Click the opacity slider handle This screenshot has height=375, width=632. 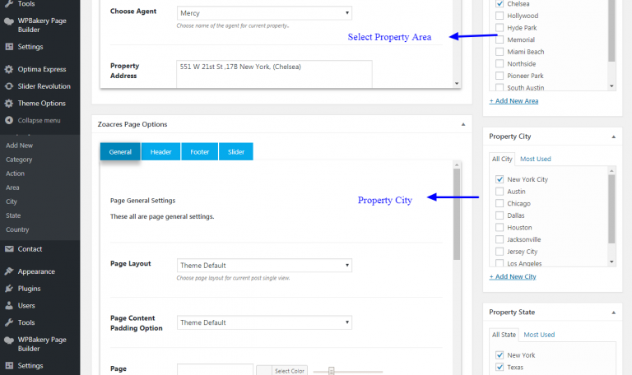pyautogui.click(x=332, y=371)
